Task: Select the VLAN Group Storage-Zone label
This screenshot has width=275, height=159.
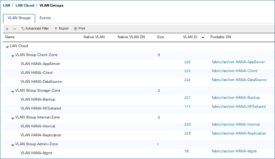Action: coord(38,90)
